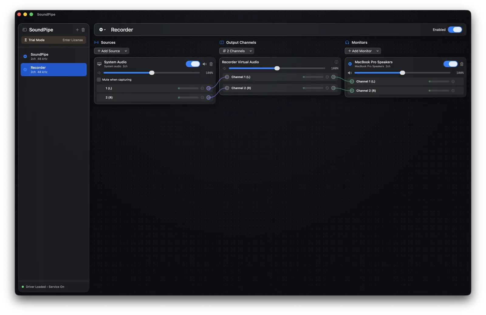Click input connector of monitor Channel 2 (R)
Viewport: 486px width, 315px height.
tap(352, 91)
